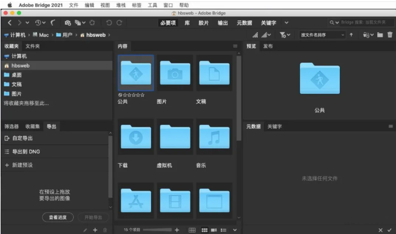Viewport: 396px width, 234px height.
Task: Open the batch copy stack icon
Action: pyautogui.click(x=78, y=23)
